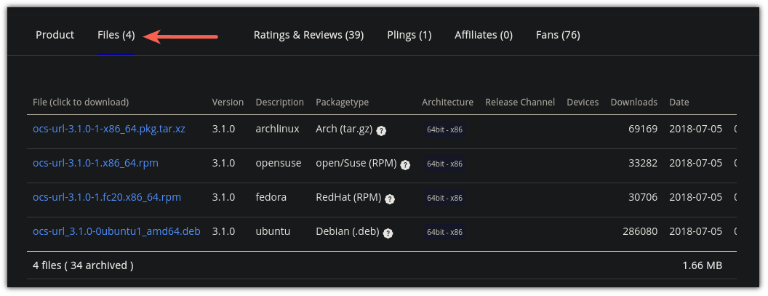
Task: Click the Downloads column header
Action: pos(633,102)
